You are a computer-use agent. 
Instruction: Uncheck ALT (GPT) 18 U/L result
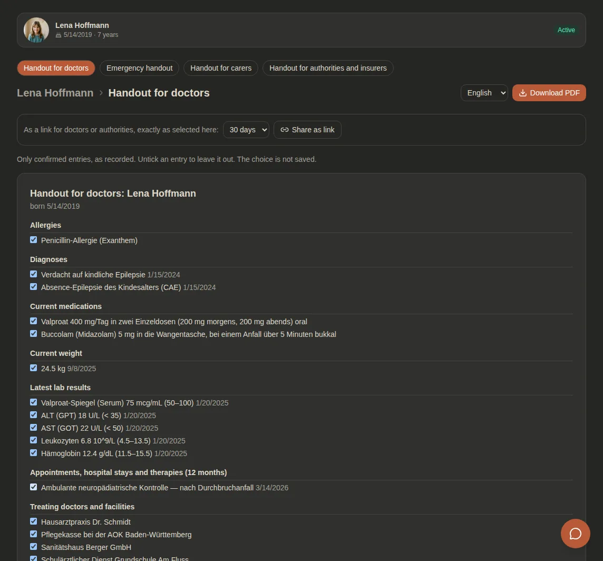33,415
